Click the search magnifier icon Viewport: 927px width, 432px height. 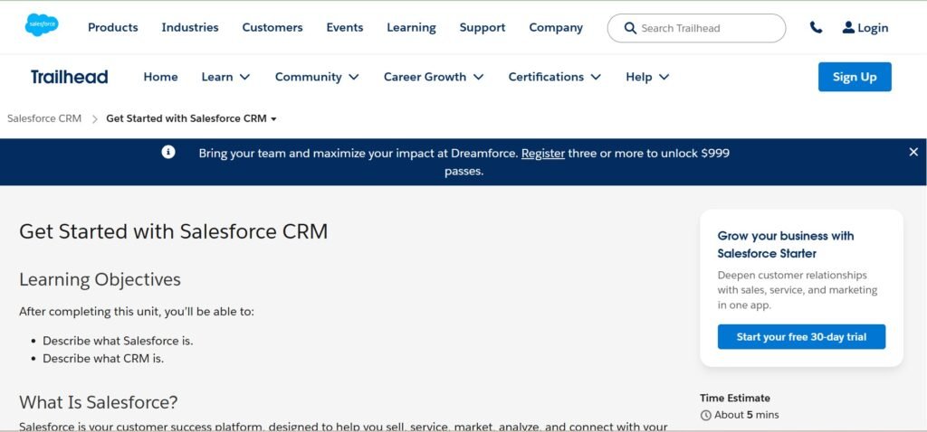[x=630, y=28]
